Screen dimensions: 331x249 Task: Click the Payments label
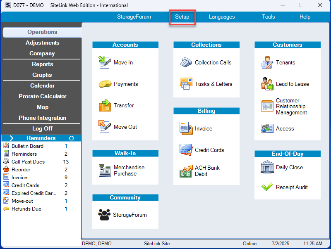(x=126, y=84)
